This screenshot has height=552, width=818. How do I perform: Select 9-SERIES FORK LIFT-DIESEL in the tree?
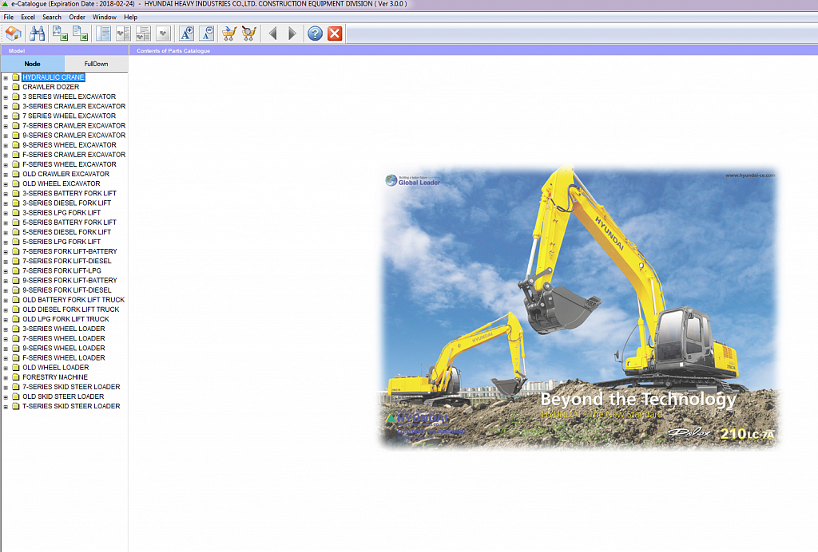point(67,290)
